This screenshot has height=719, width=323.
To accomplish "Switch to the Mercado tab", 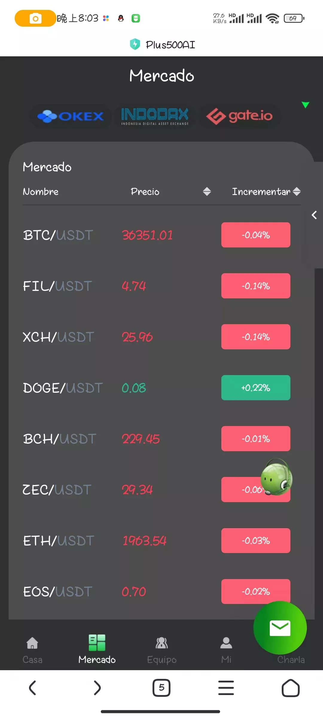I will pyautogui.click(x=97, y=649).
